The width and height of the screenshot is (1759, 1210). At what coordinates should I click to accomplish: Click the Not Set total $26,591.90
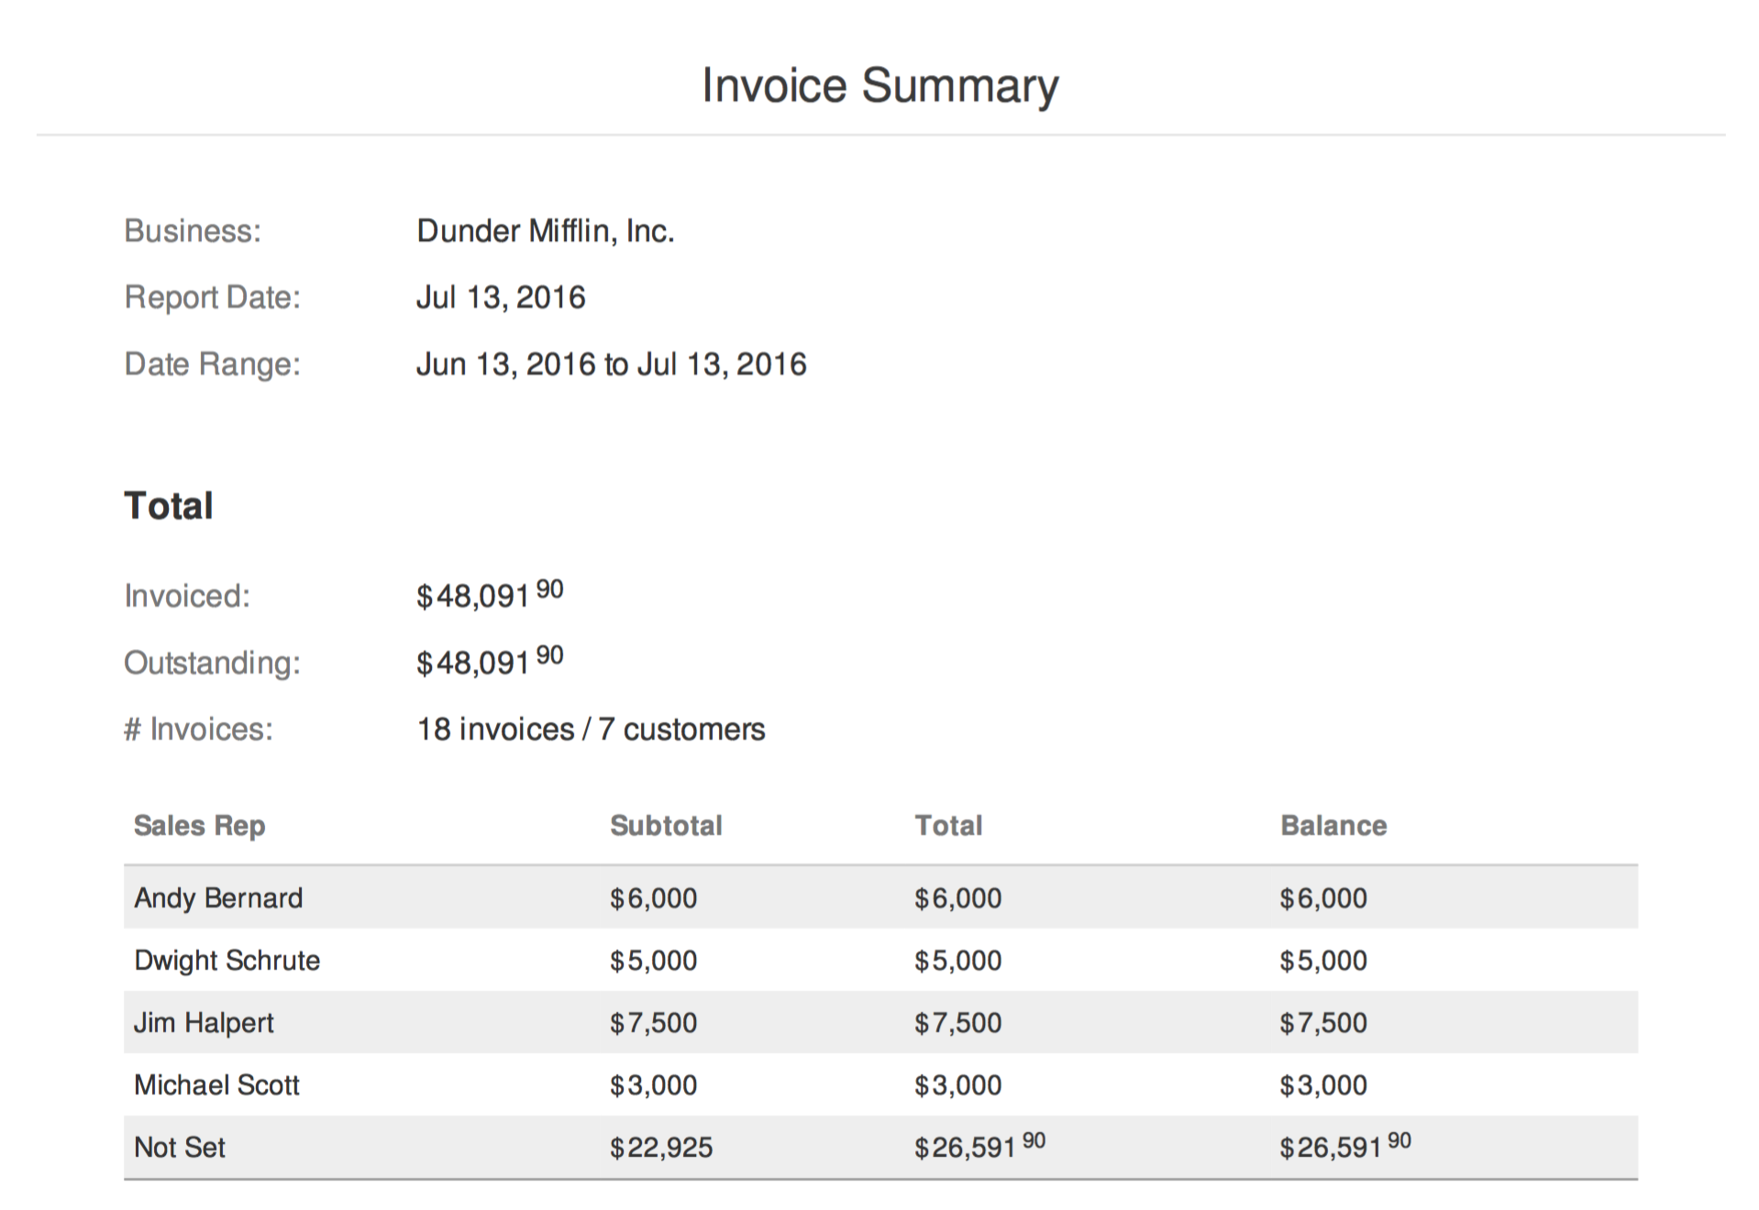pos(980,1146)
